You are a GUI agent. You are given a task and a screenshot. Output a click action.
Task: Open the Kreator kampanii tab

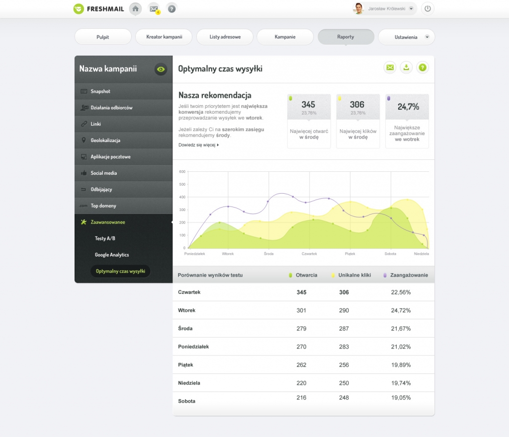click(x=164, y=37)
